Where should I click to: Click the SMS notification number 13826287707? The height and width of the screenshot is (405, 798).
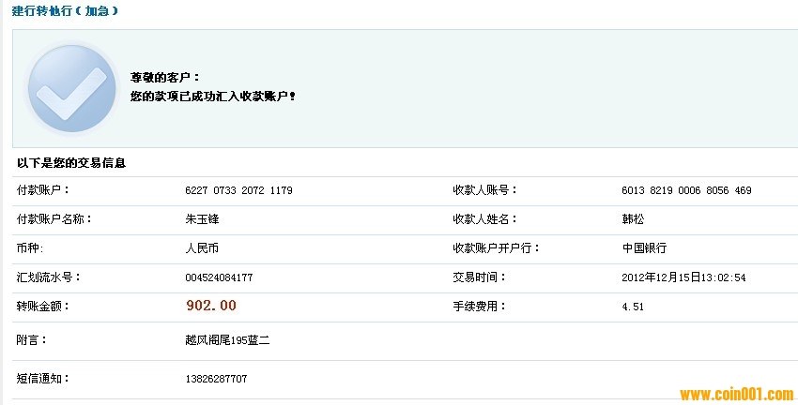point(216,379)
